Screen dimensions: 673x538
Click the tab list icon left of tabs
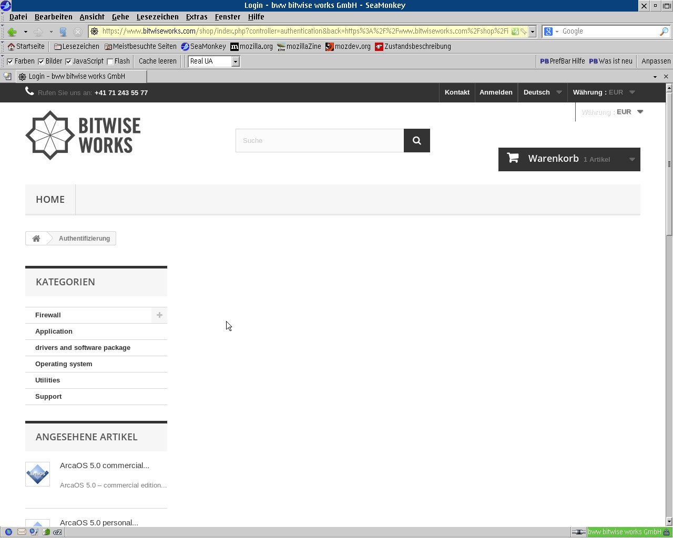click(x=7, y=76)
